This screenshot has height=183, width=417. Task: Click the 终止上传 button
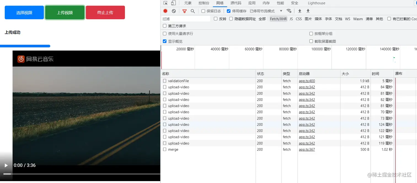coord(105,12)
